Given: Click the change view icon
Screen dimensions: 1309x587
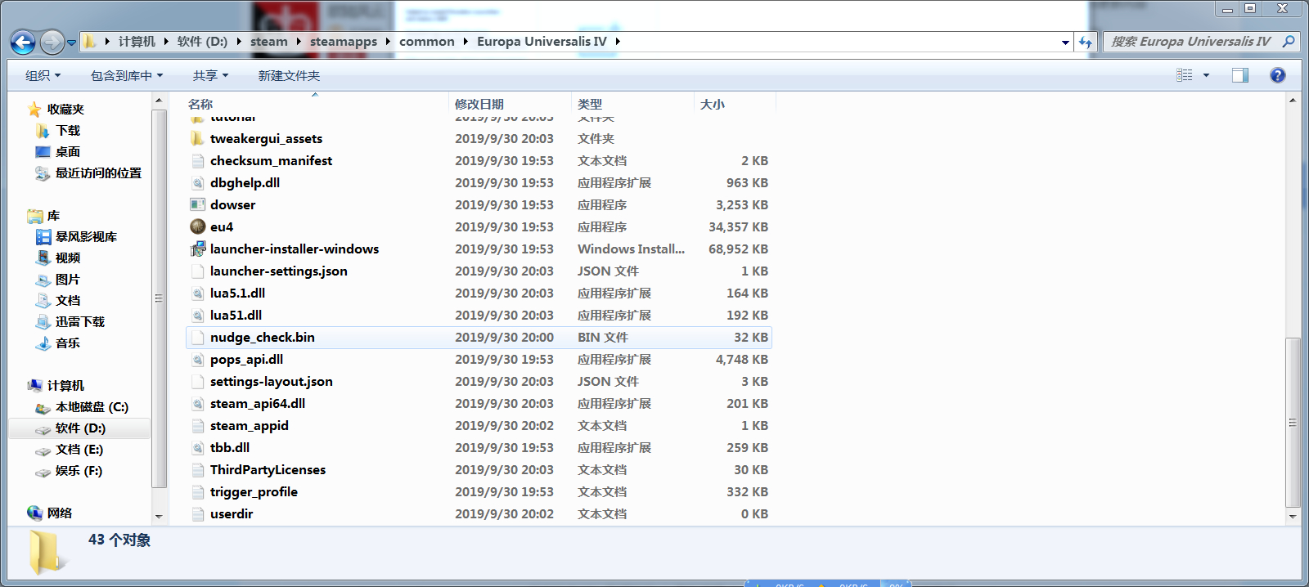Looking at the screenshot, I should point(1184,75).
